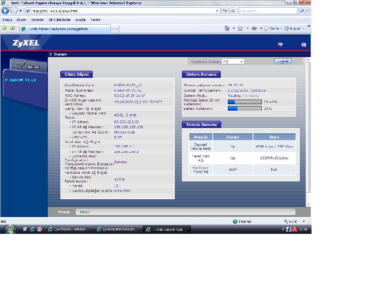This screenshot has width=389, height=292.
Task: Open the address bar history dropdown
Action: 217,11
